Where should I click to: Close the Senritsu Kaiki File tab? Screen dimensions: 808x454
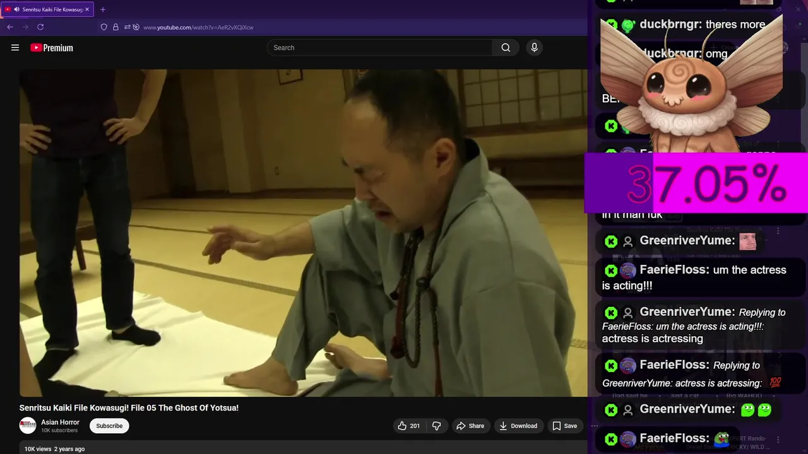(x=87, y=9)
